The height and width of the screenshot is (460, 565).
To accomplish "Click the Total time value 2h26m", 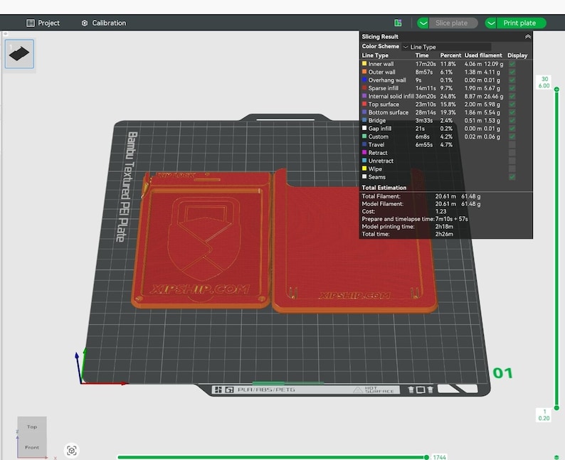I will pos(444,234).
